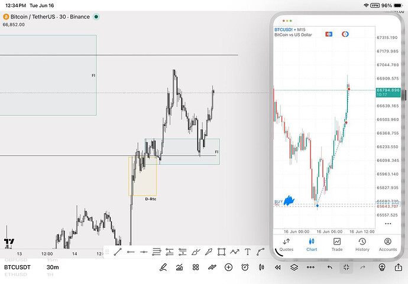Open the BTCUSDT symbol picker
Screen dimensions: 408x284
pos(17,267)
